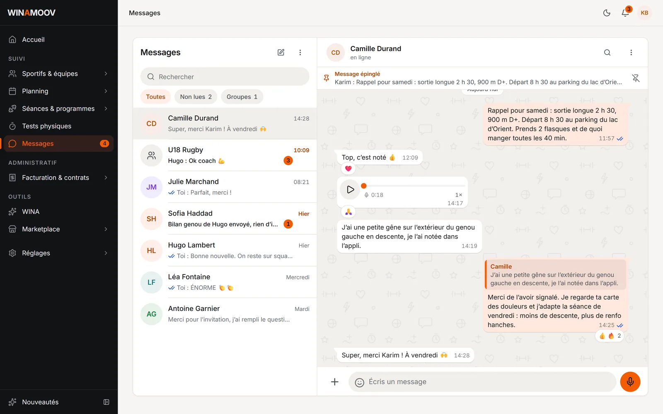This screenshot has width=663, height=414.
Task: Toggle dark mode with the moon icon
Action: (x=607, y=13)
